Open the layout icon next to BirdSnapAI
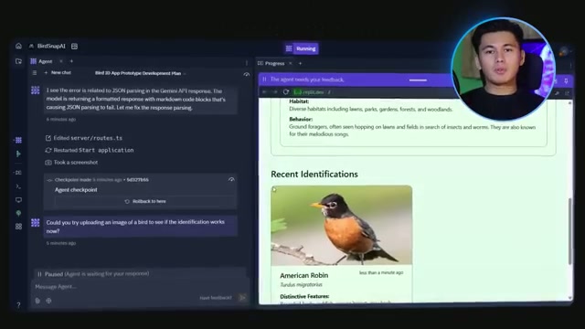Image resolution: width=585 pixels, height=329 pixels. coord(75,47)
